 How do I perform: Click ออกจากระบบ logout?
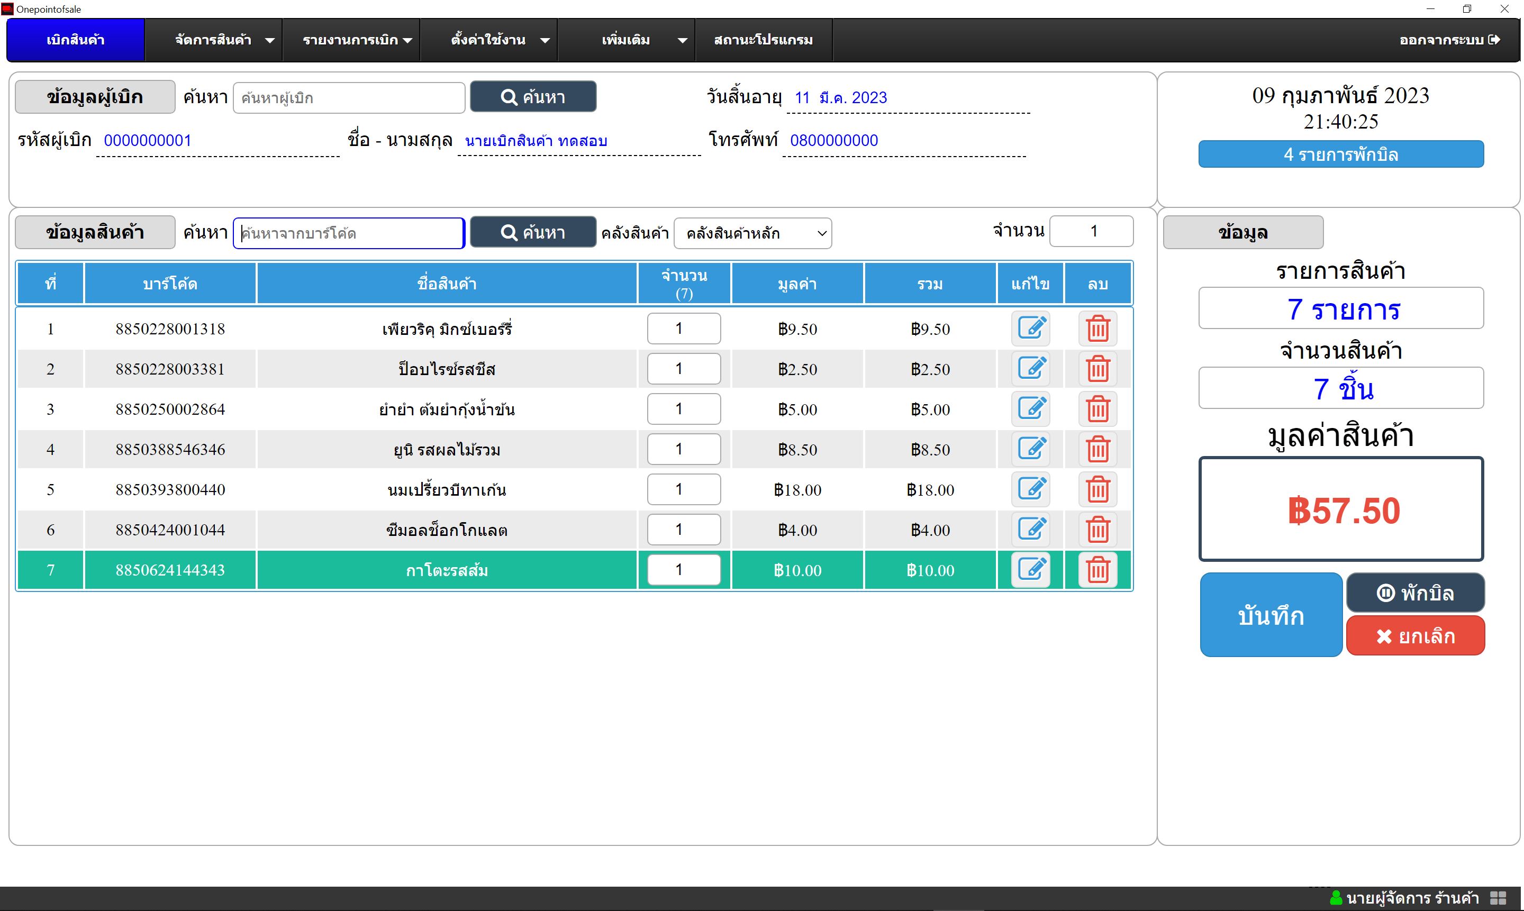pyautogui.click(x=1449, y=40)
